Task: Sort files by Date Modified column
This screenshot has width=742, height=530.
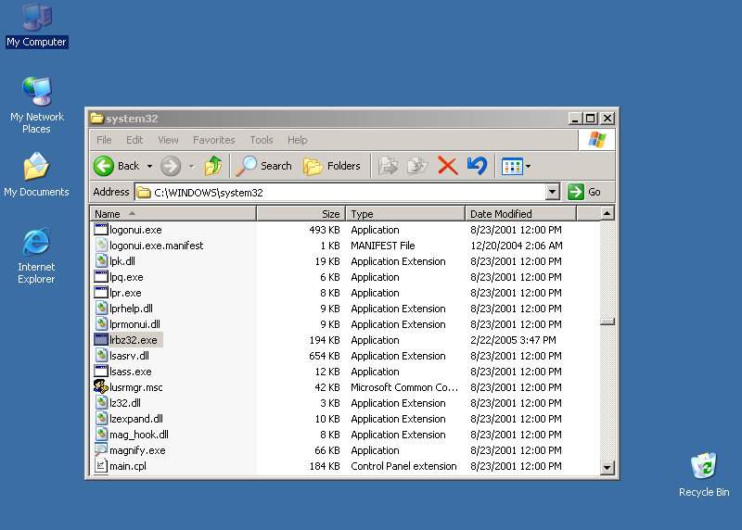Action: pyautogui.click(x=519, y=214)
